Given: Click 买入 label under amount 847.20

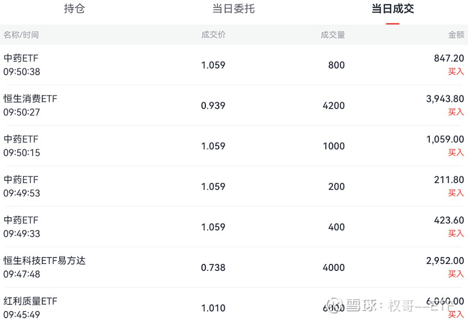Looking at the screenshot, I should coord(456,71).
